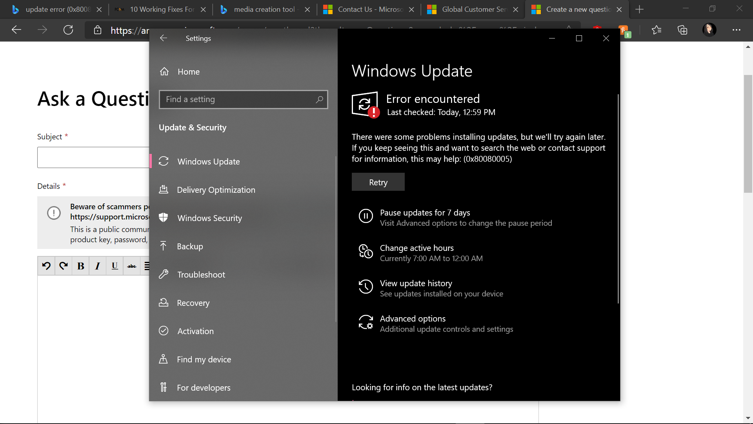The height and width of the screenshot is (424, 753).
Task: Click the https://support.microsoft link in notice
Action: point(109,217)
